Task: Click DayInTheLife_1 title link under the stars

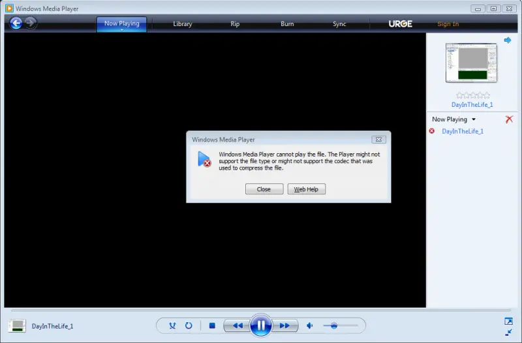Action: click(472, 105)
